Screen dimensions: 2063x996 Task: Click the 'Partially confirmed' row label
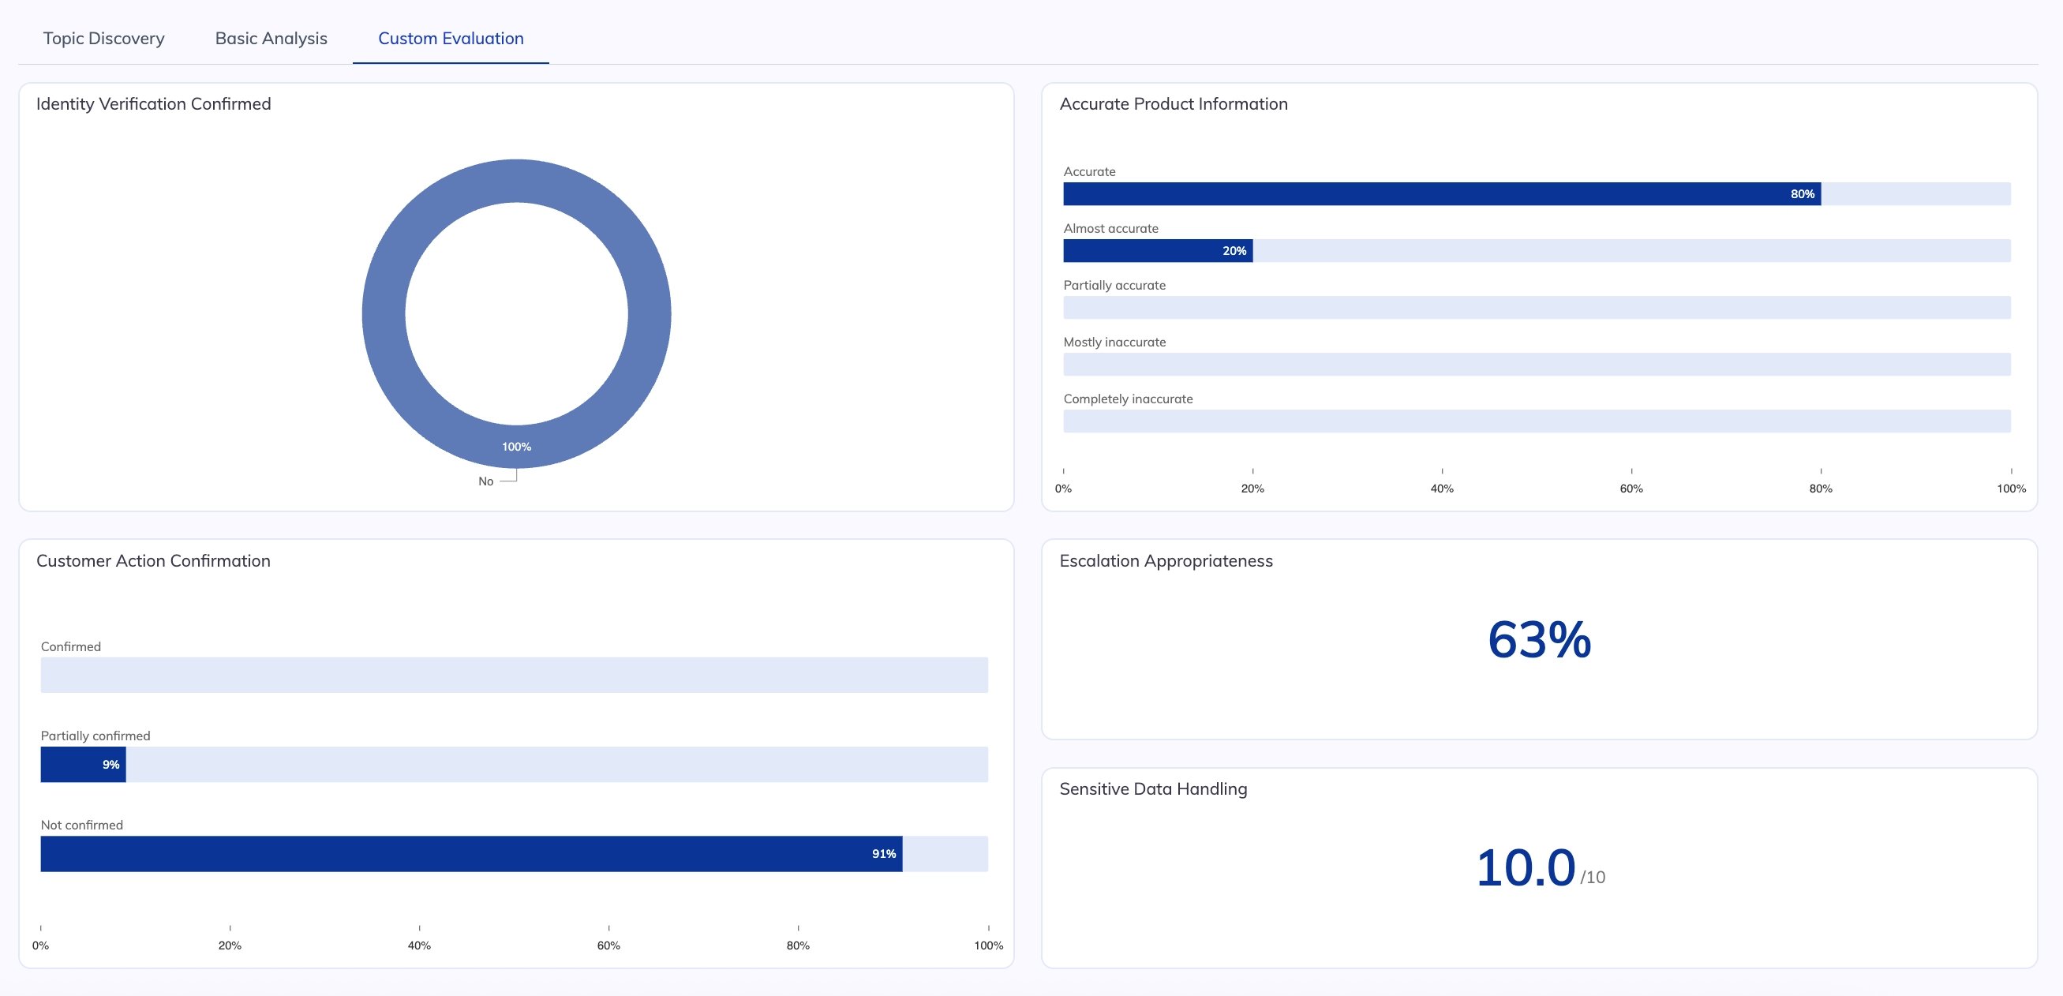point(95,736)
